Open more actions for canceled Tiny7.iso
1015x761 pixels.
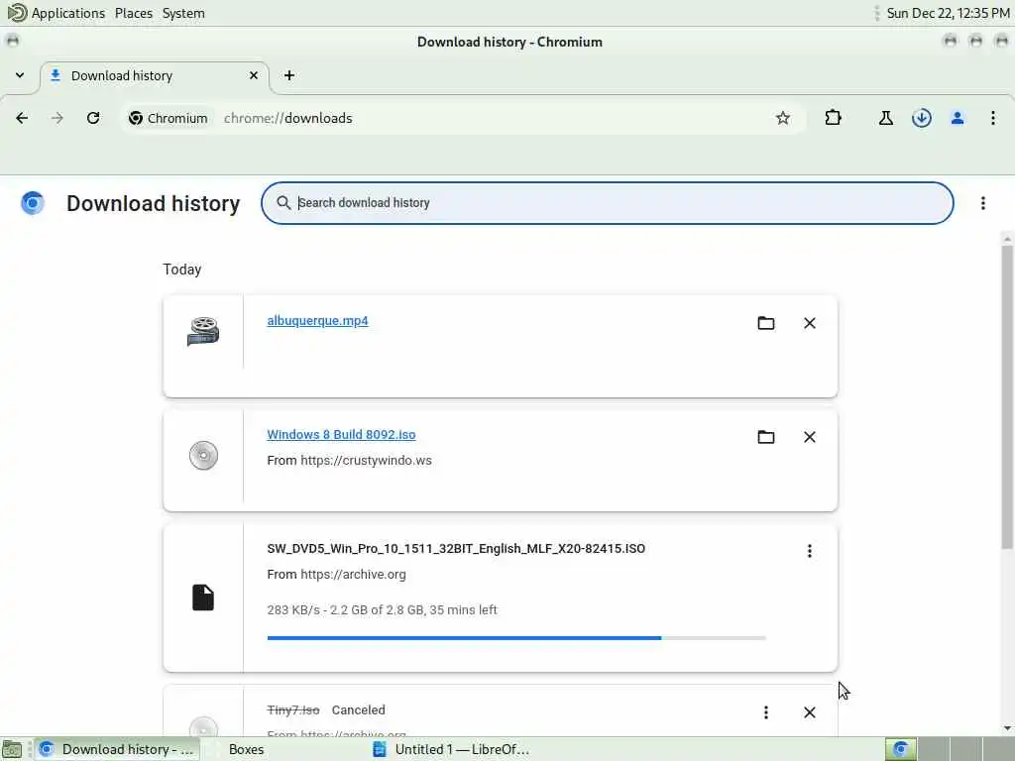pos(766,712)
